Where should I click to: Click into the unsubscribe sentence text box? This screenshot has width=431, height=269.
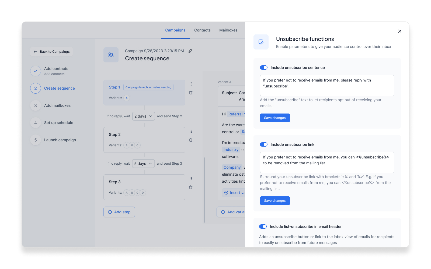click(x=327, y=86)
